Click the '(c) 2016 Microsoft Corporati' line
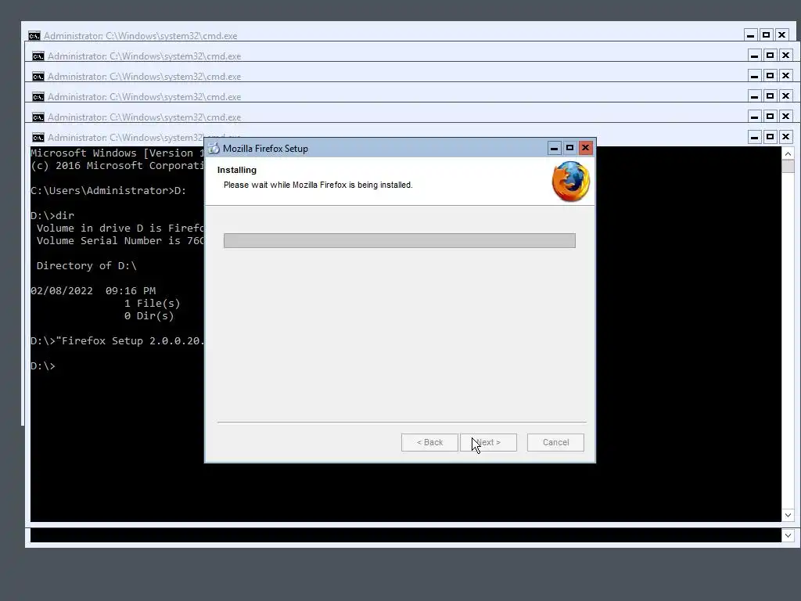Viewport: 801px width, 601px height. pos(117,166)
